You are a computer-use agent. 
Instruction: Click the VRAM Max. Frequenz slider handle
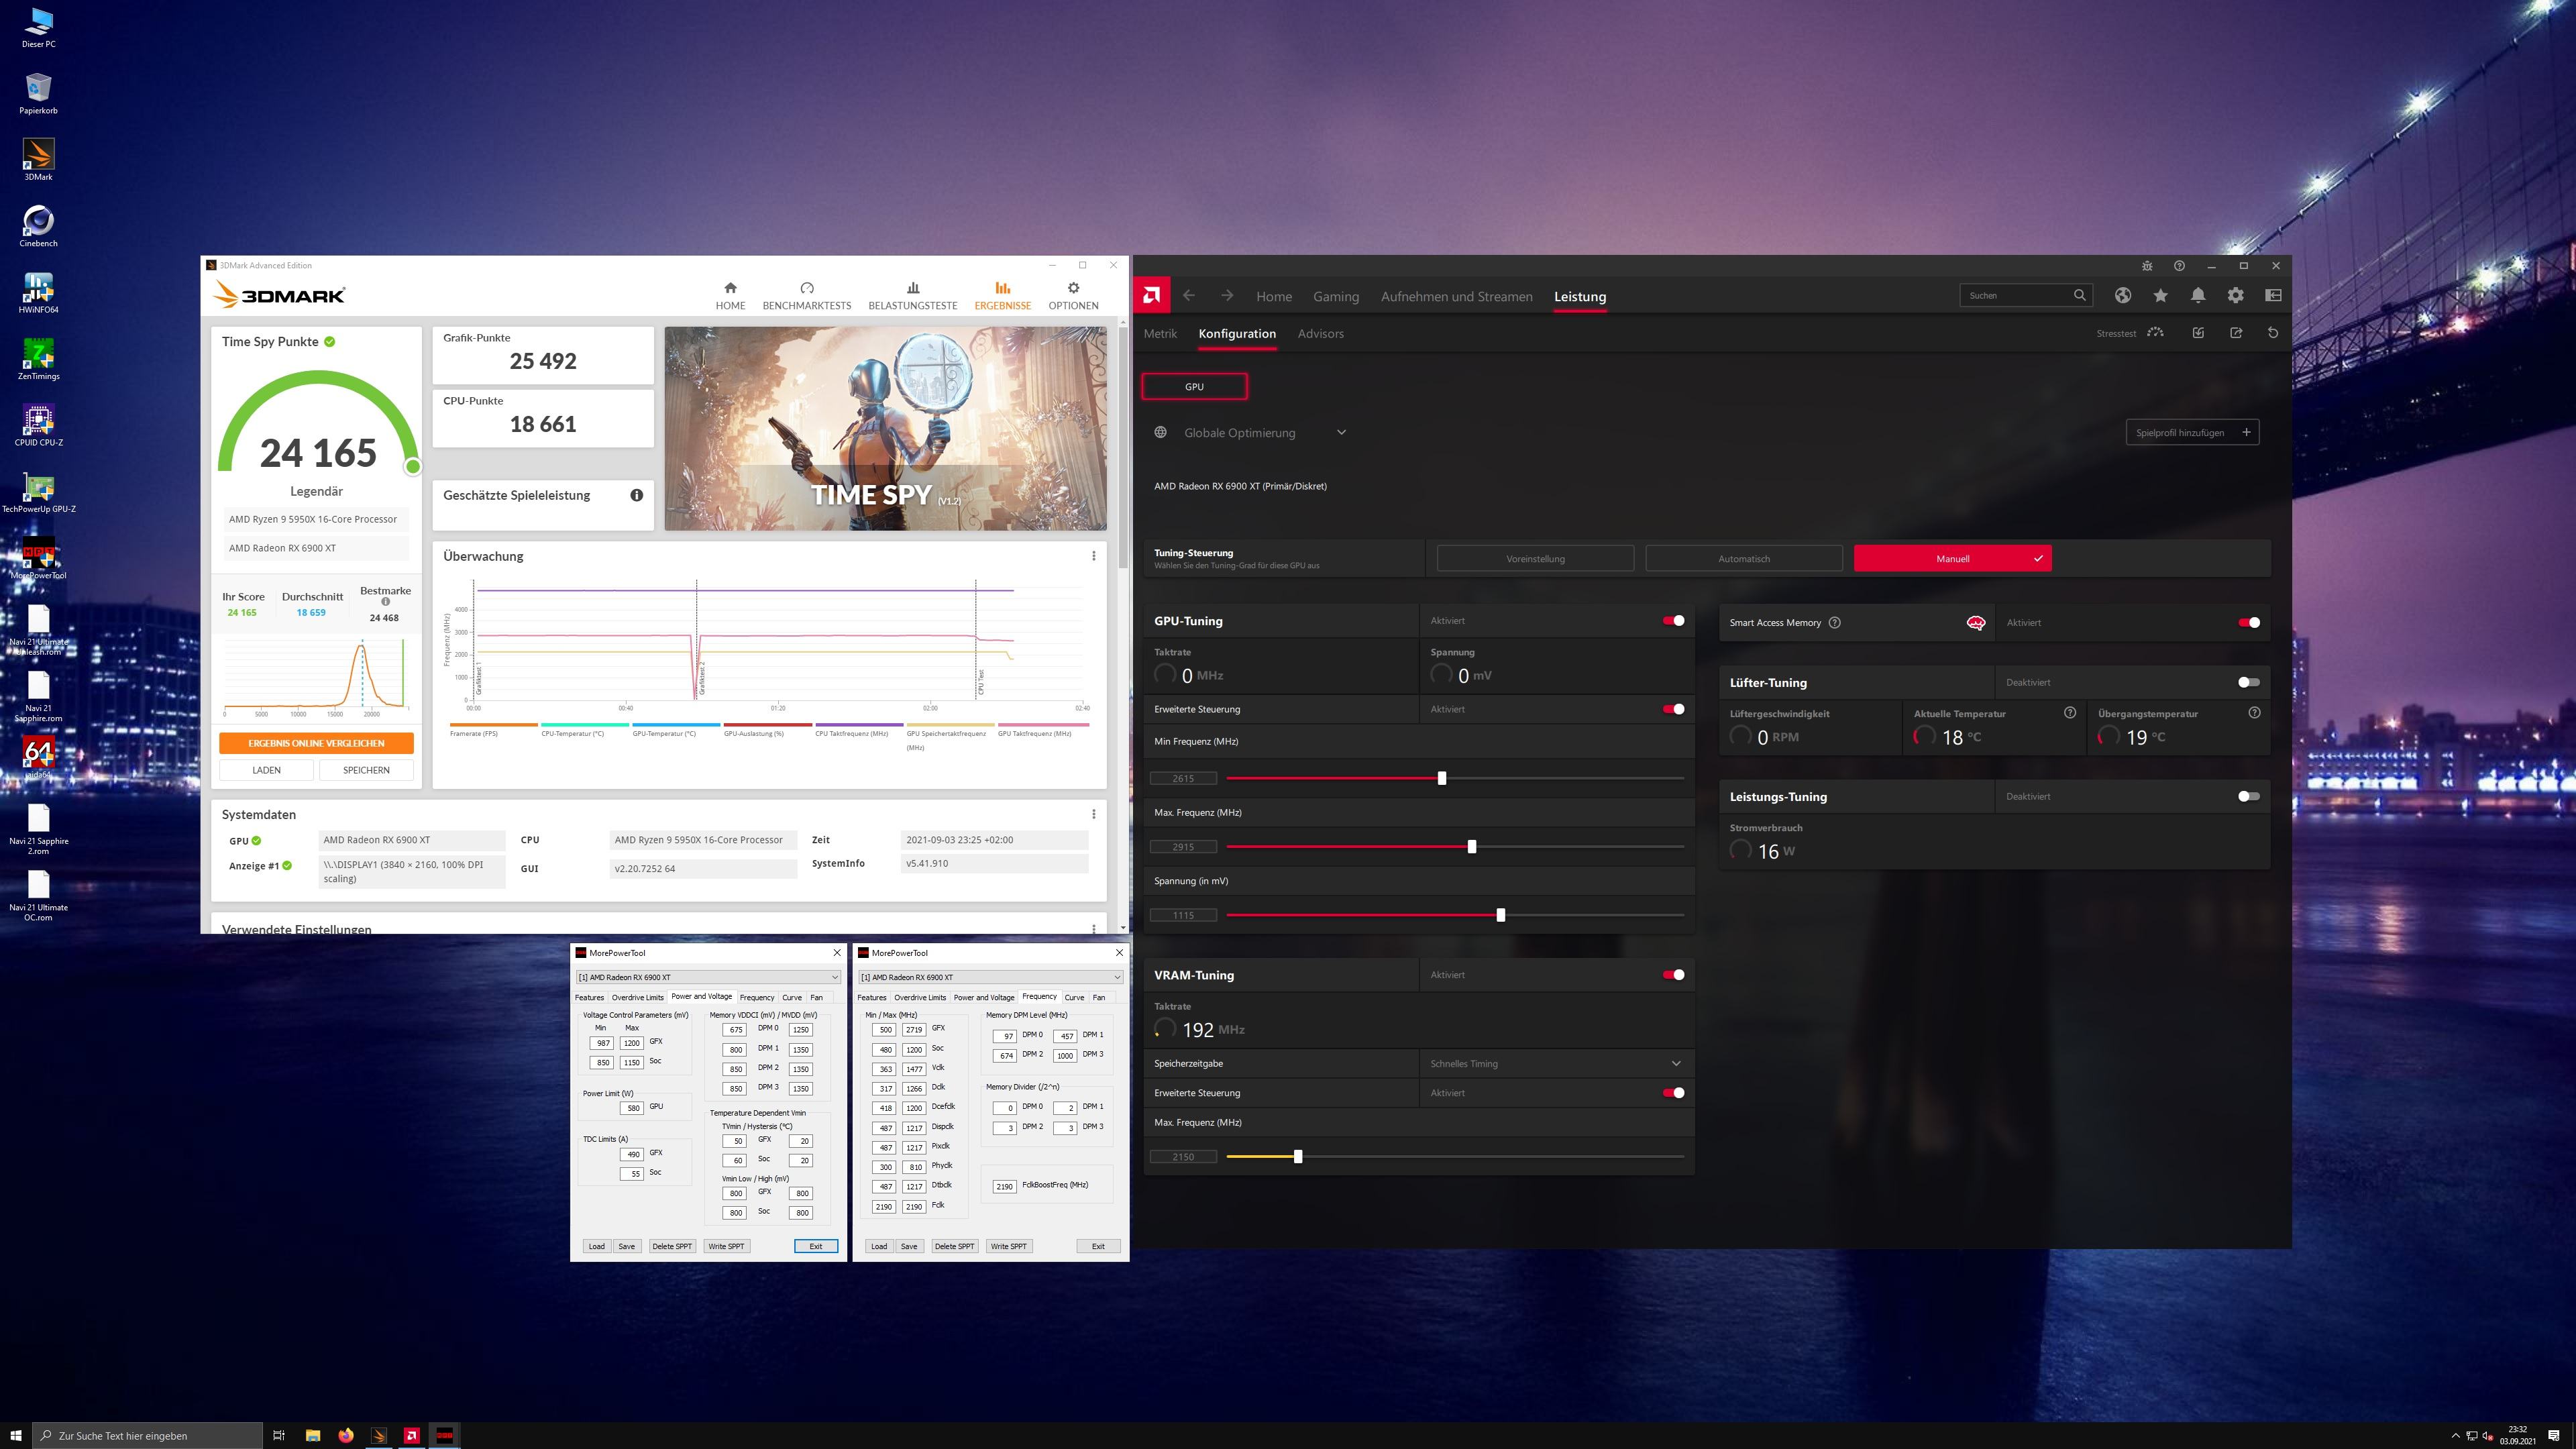pyautogui.click(x=1298, y=1157)
